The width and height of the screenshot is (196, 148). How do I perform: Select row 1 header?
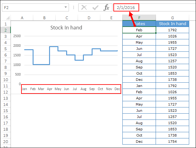[x=6, y=24]
